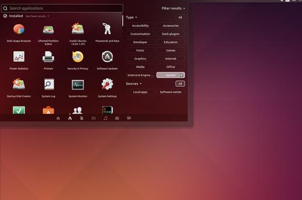The height and width of the screenshot is (200, 302).
Task: Filter sources by Local apps
Action: click(x=140, y=92)
